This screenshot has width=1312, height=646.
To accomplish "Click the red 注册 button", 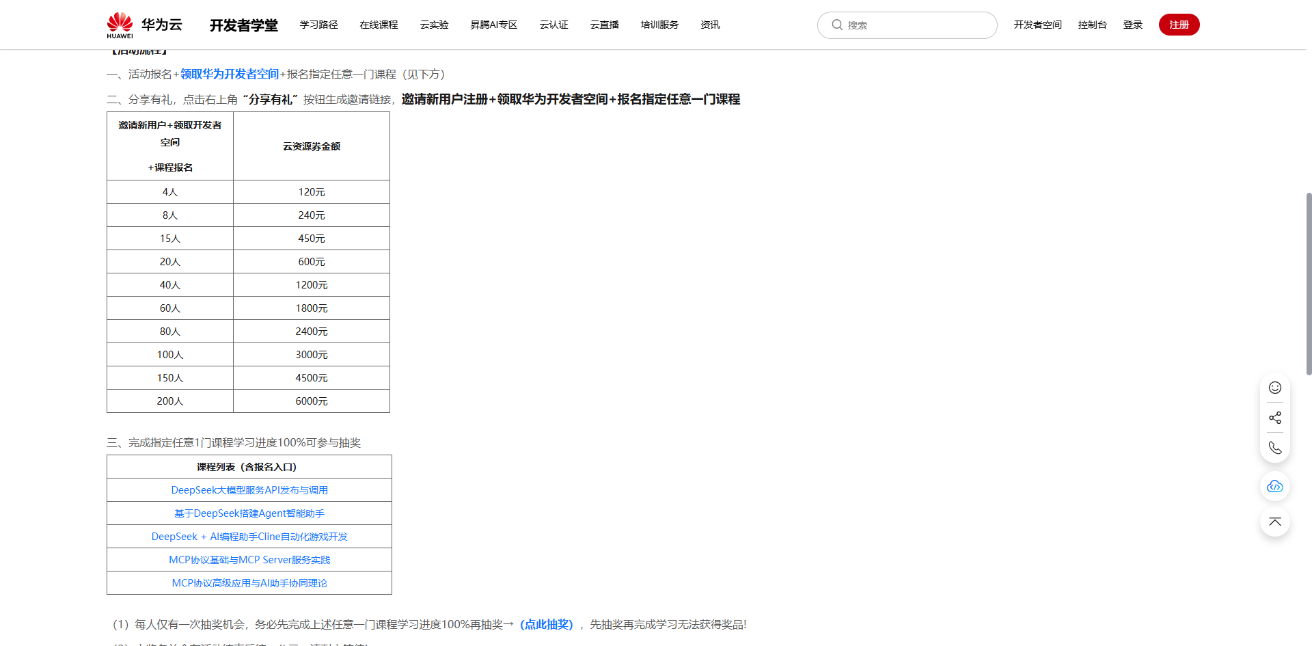I will tap(1179, 25).
